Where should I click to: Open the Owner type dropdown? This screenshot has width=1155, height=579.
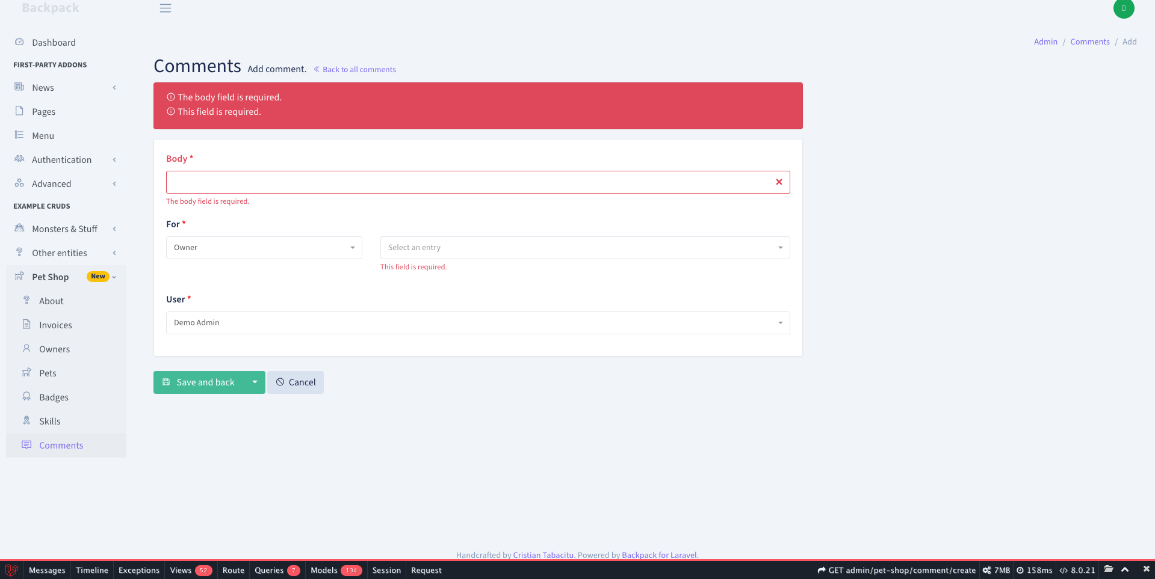(x=263, y=247)
